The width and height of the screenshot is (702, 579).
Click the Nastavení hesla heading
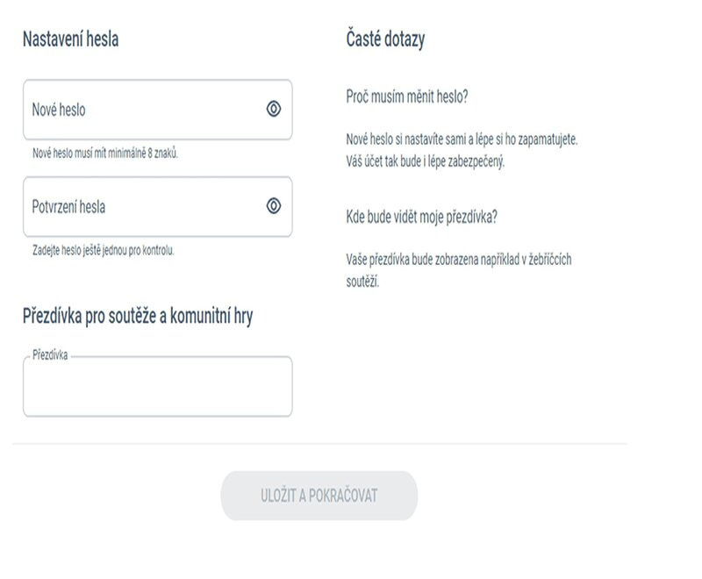click(70, 39)
